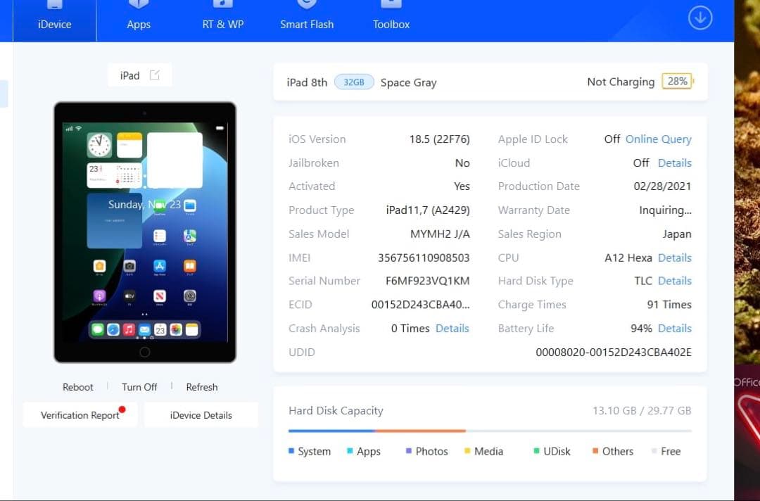Click the IMEI value 356756110908503
Image resolution: width=760 pixels, height=501 pixels.
point(424,258)
